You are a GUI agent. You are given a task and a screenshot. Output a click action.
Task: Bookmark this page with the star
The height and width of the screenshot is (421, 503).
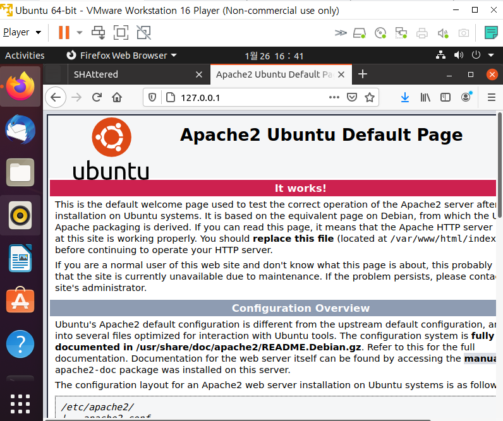(x=370, y=97)
